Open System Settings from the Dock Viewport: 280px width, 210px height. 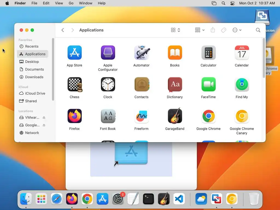click(x=118, y=199)
